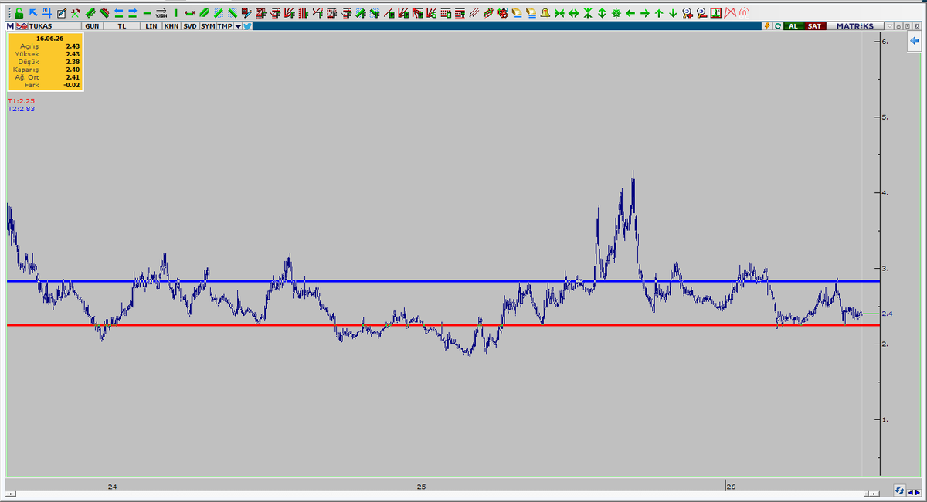
Task: Open the window menu down-triangle
Action: [890, 26]
